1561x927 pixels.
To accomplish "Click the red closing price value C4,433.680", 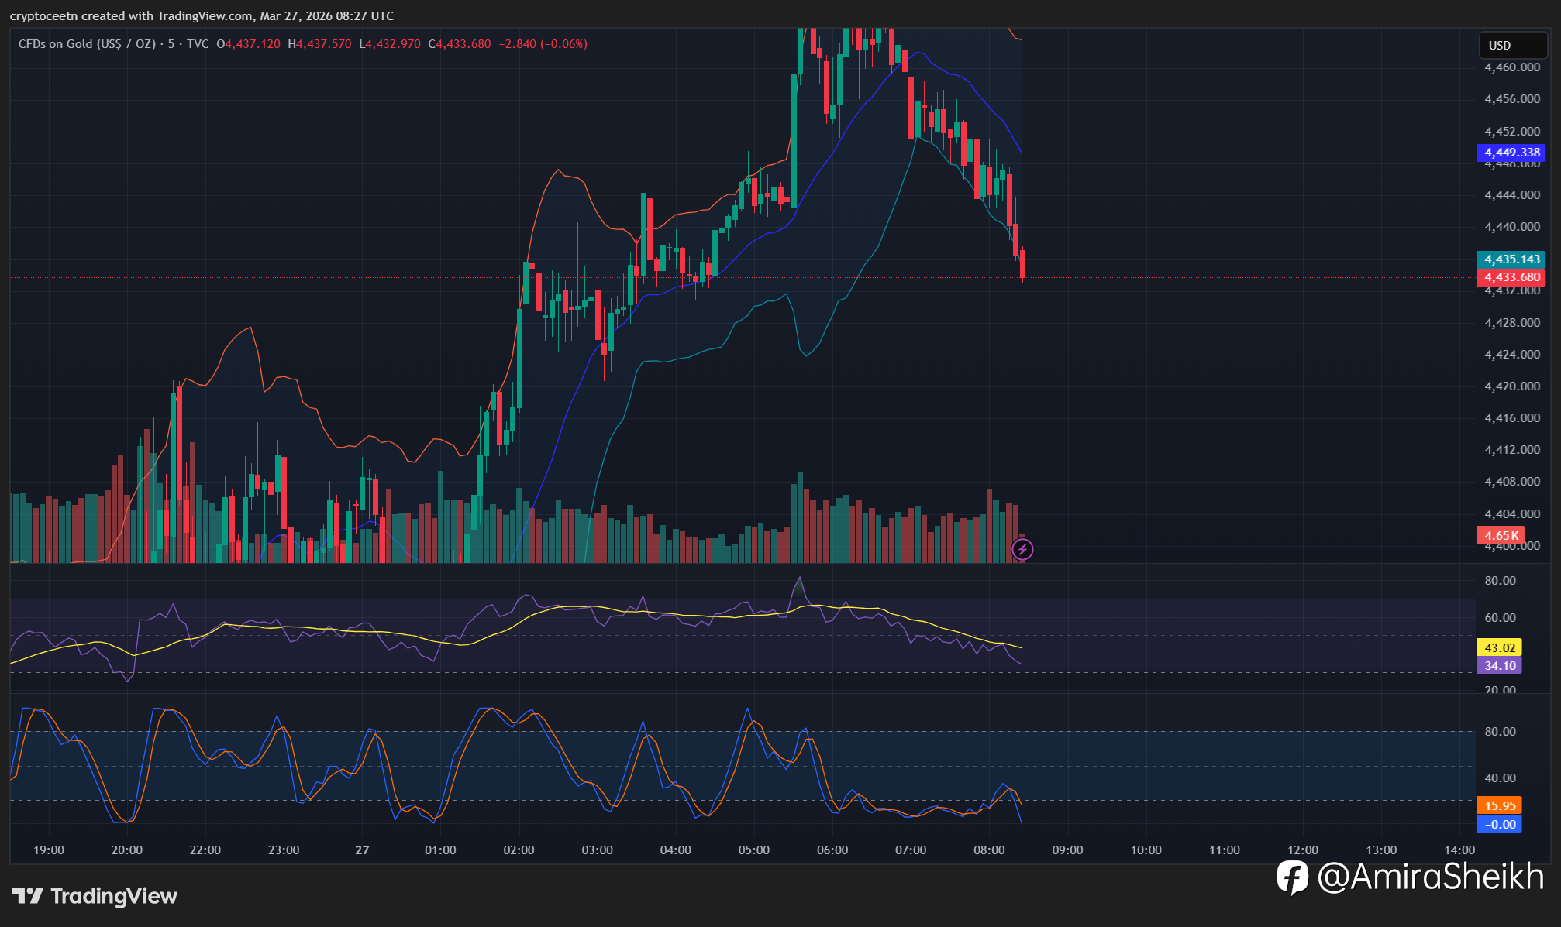I will [x=460, y=44].
